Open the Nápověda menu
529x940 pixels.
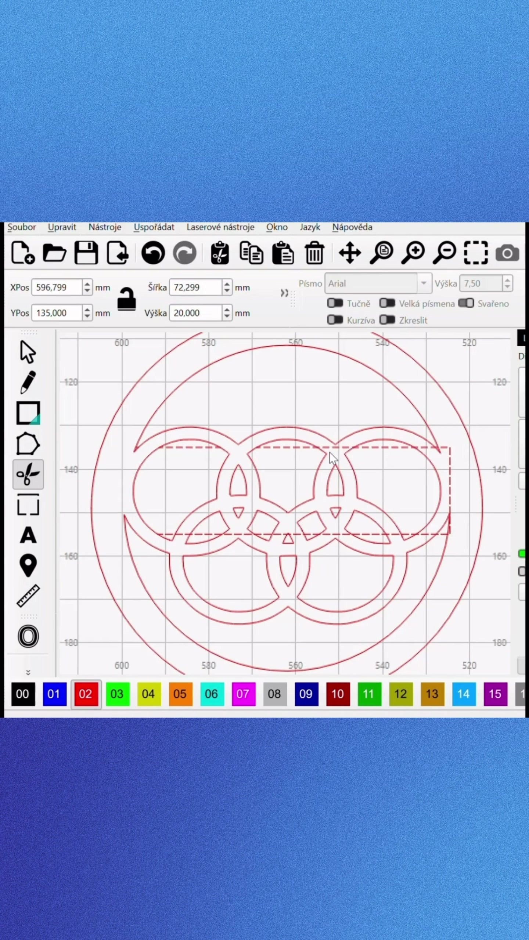pos(352,227)
